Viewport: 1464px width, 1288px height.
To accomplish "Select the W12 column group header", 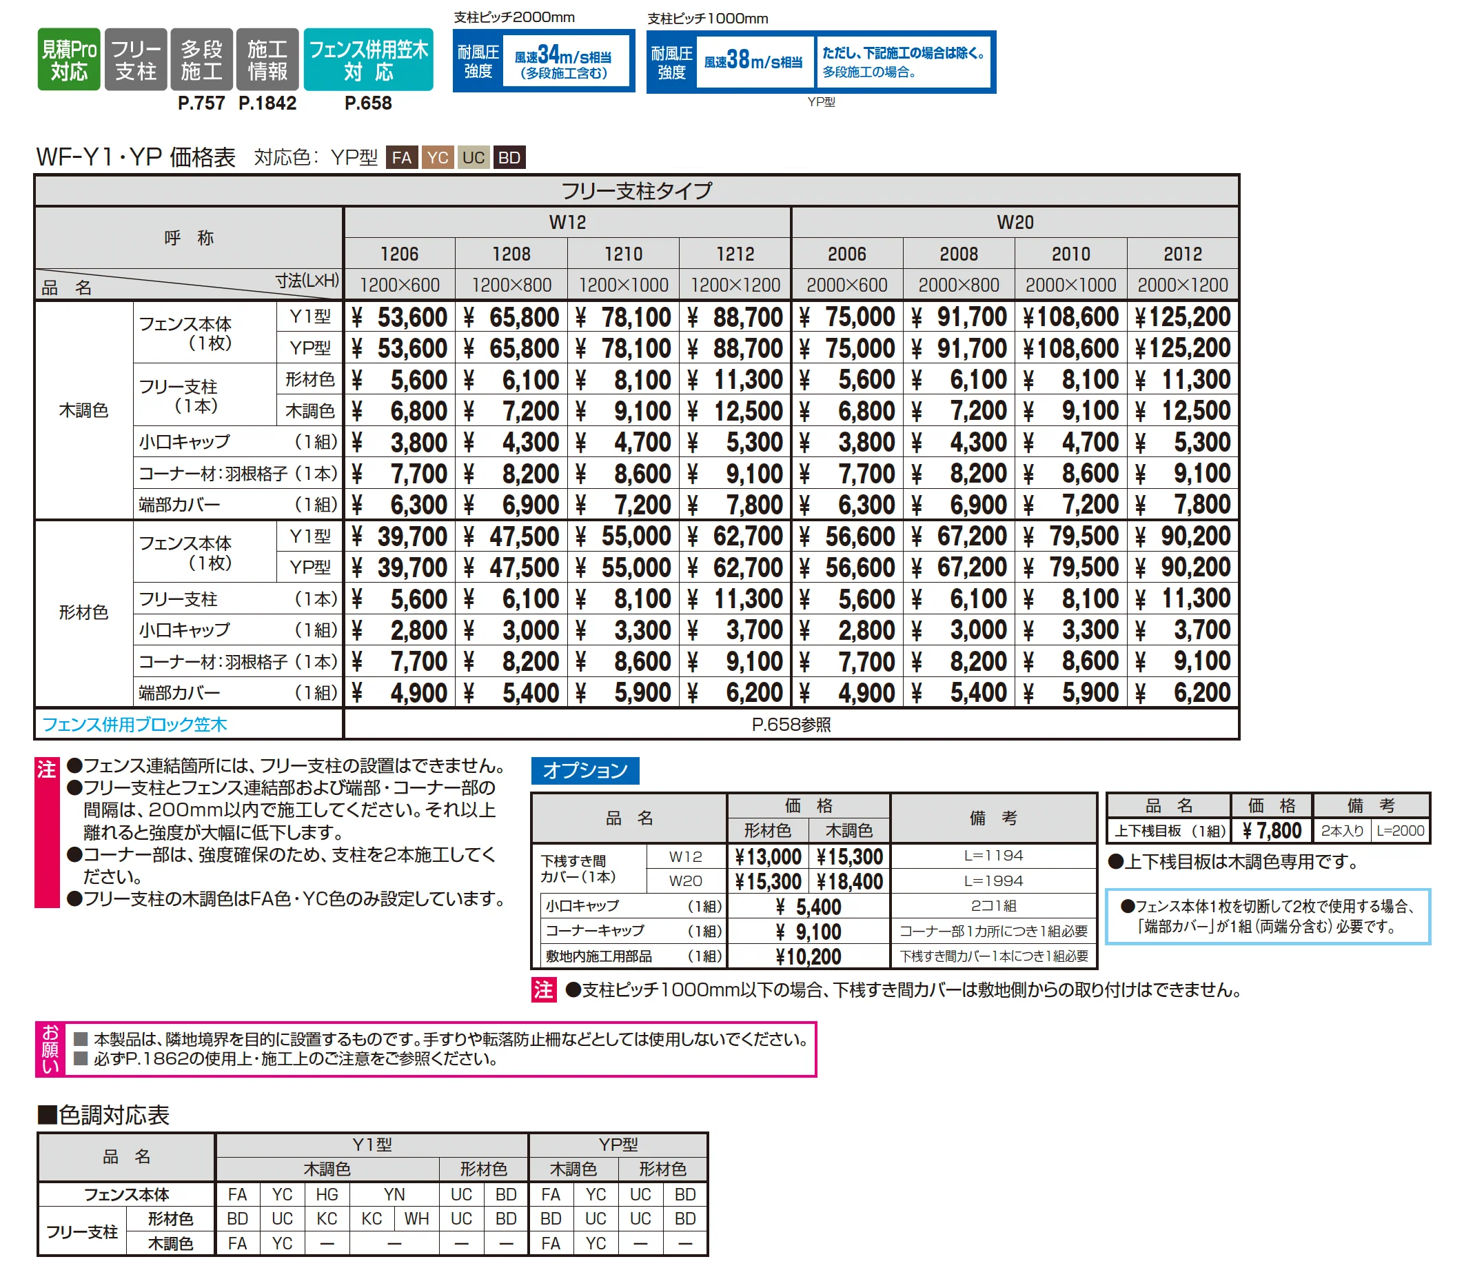I will (567, 222).
